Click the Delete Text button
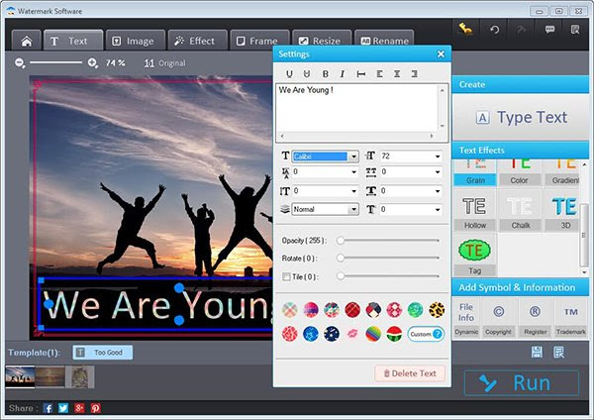Screen dimensions: 594x420 pyautogui.click(x=410, y=373)
